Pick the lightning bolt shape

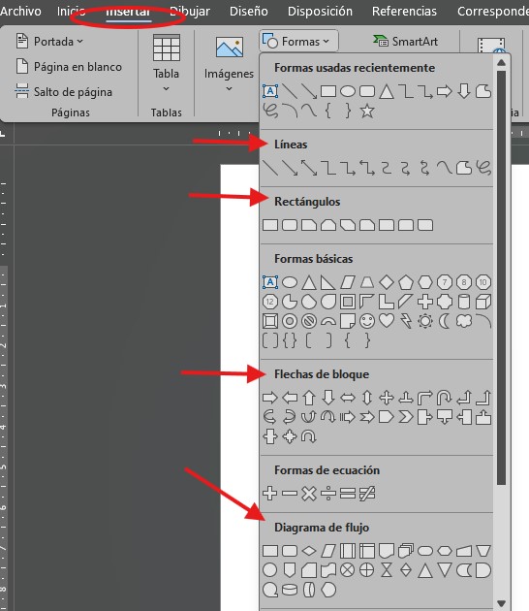pyautogui.click(x=406, y=321)
